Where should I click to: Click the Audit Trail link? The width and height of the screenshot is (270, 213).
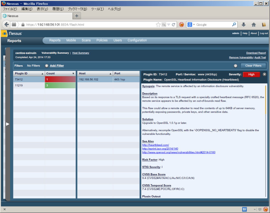[260, 57]
